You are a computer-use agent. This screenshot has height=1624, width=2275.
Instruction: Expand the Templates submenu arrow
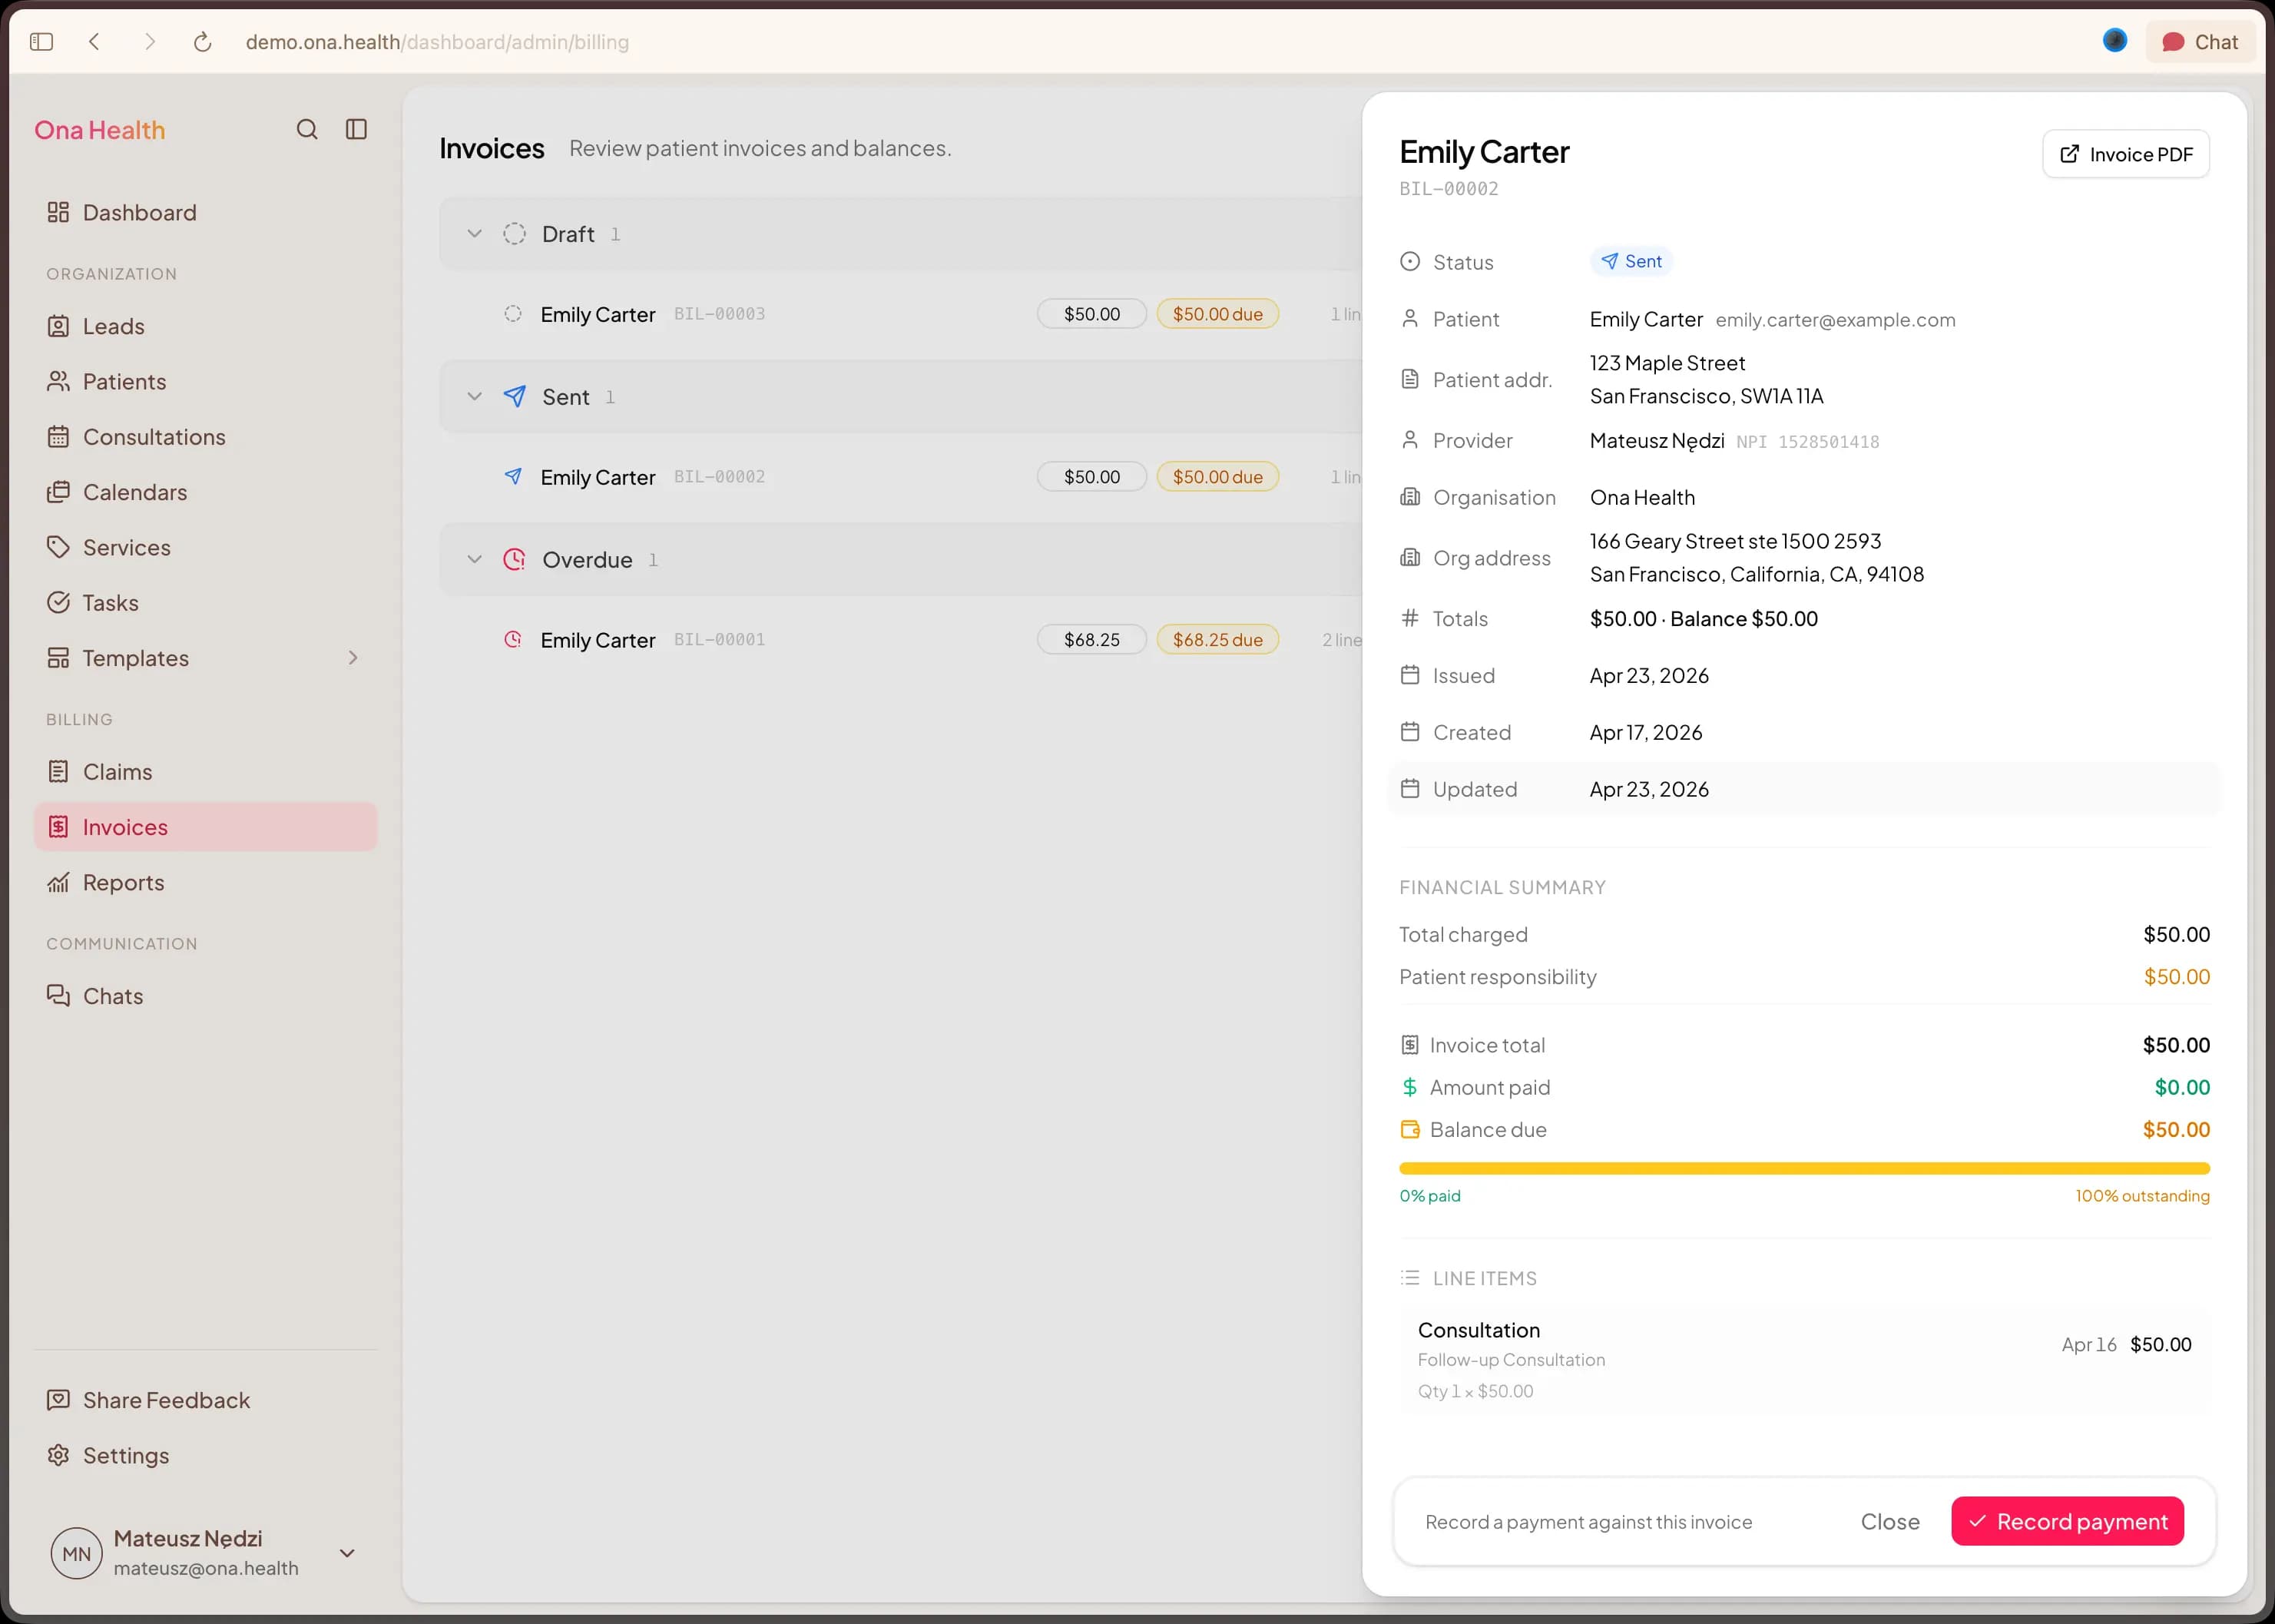click(352, 657)
